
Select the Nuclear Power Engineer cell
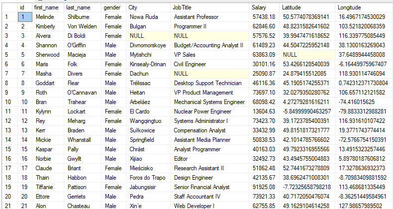pyautogui.click(x=209, y=111)
